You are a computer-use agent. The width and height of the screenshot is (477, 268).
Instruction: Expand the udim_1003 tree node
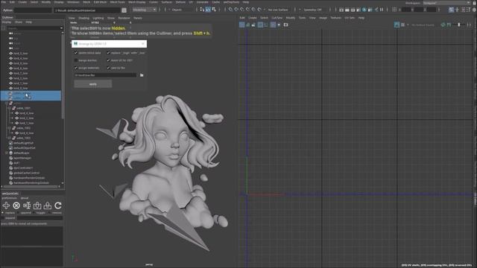point(10,138)
